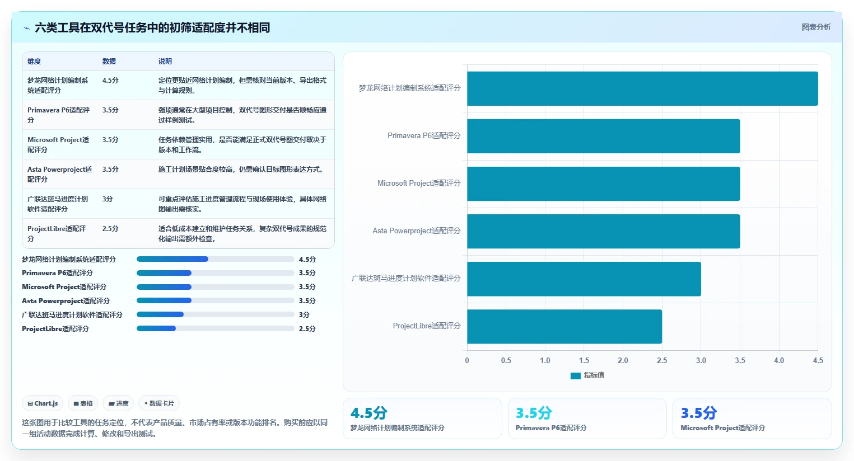Click the footnote text 这张图用于比较工具

pyautogui.click(x=175, y=428)
